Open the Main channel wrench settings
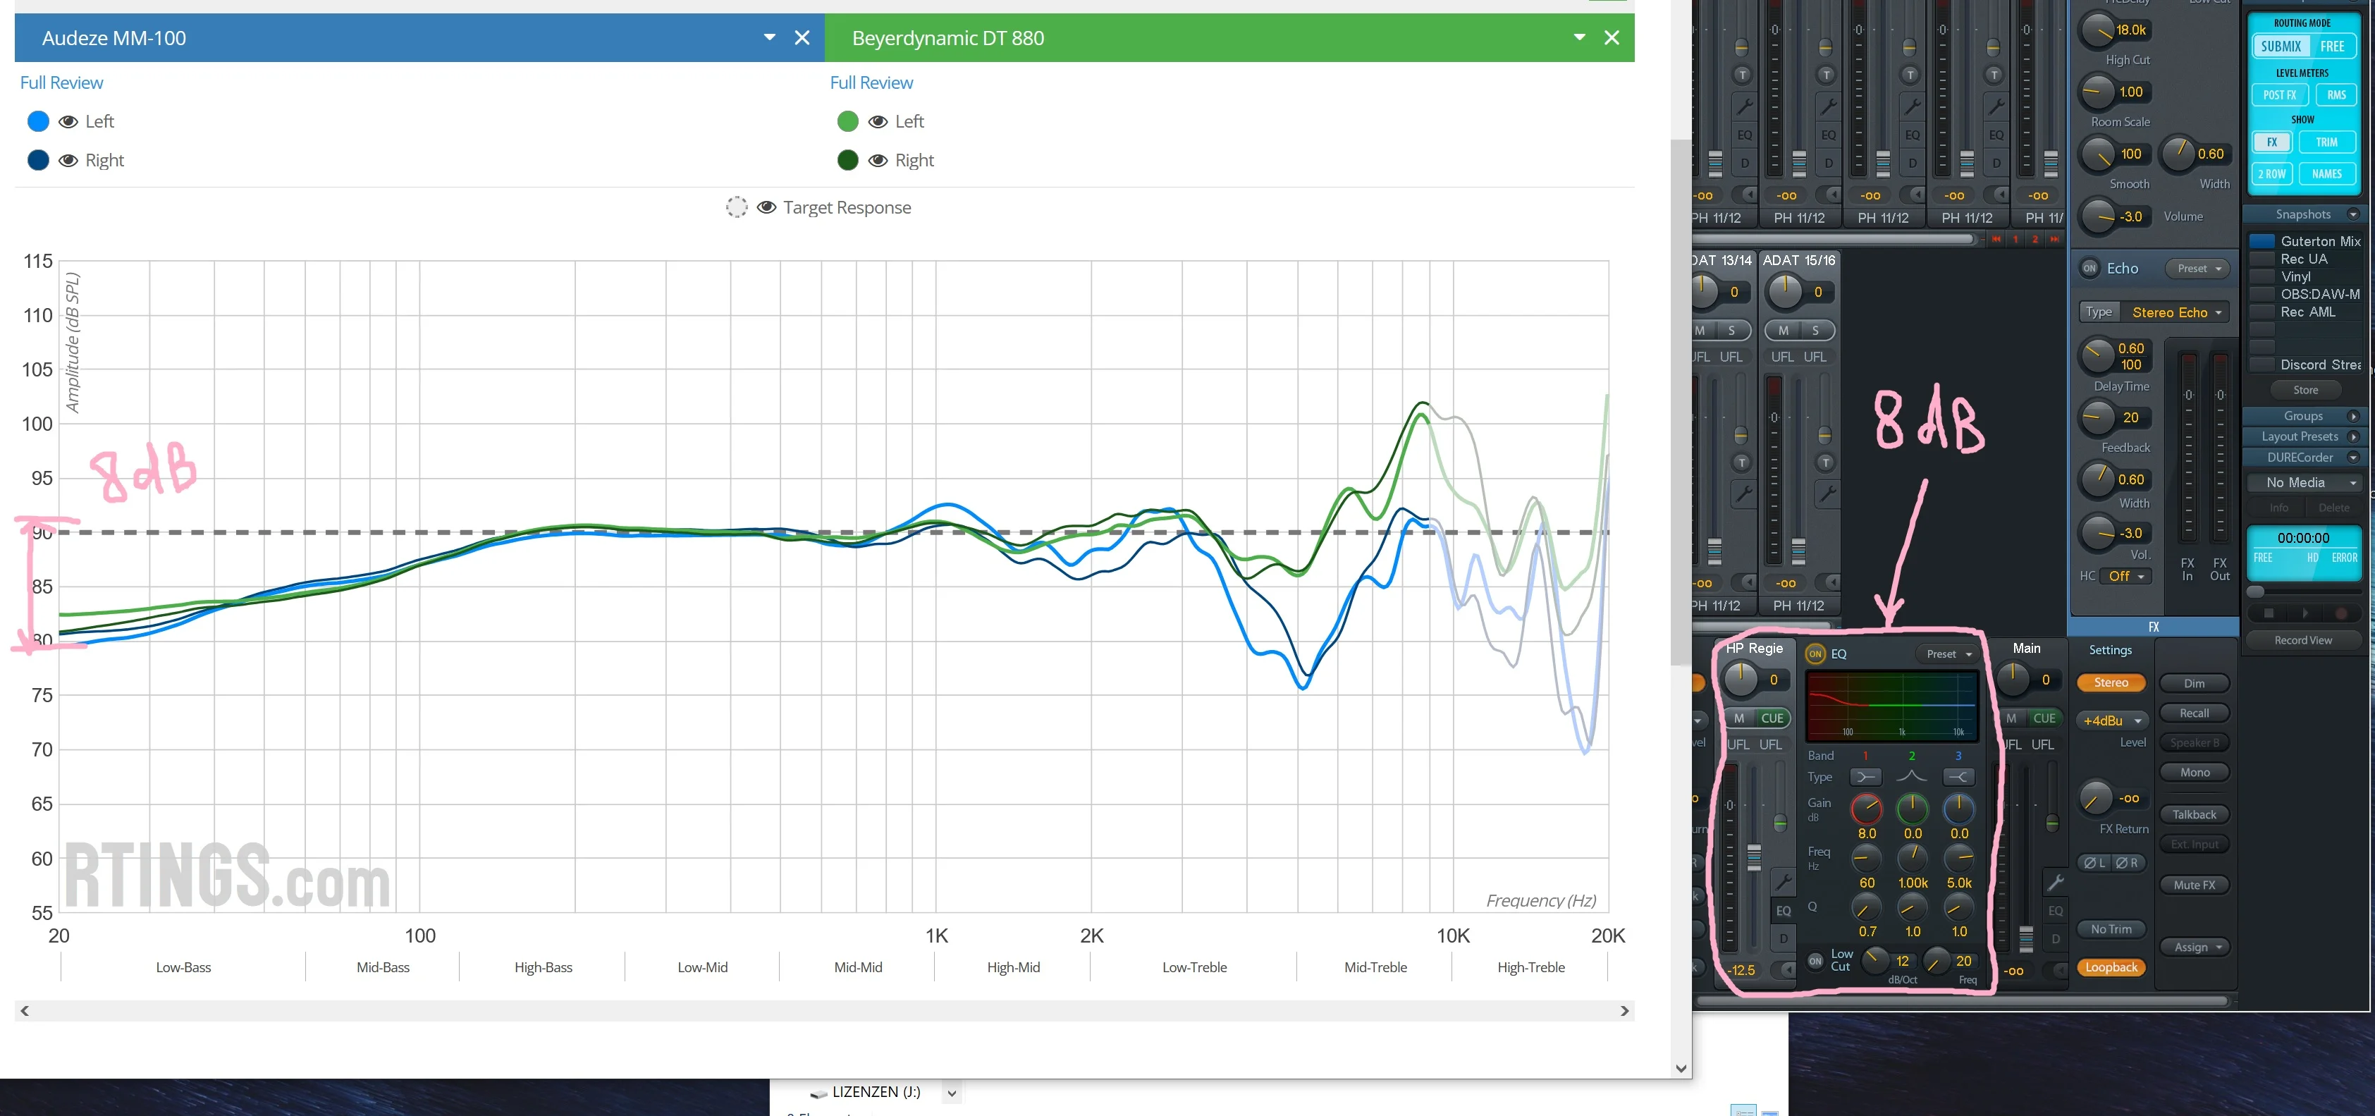This screenshot has height=1116, width=2375. point(2055,883)
